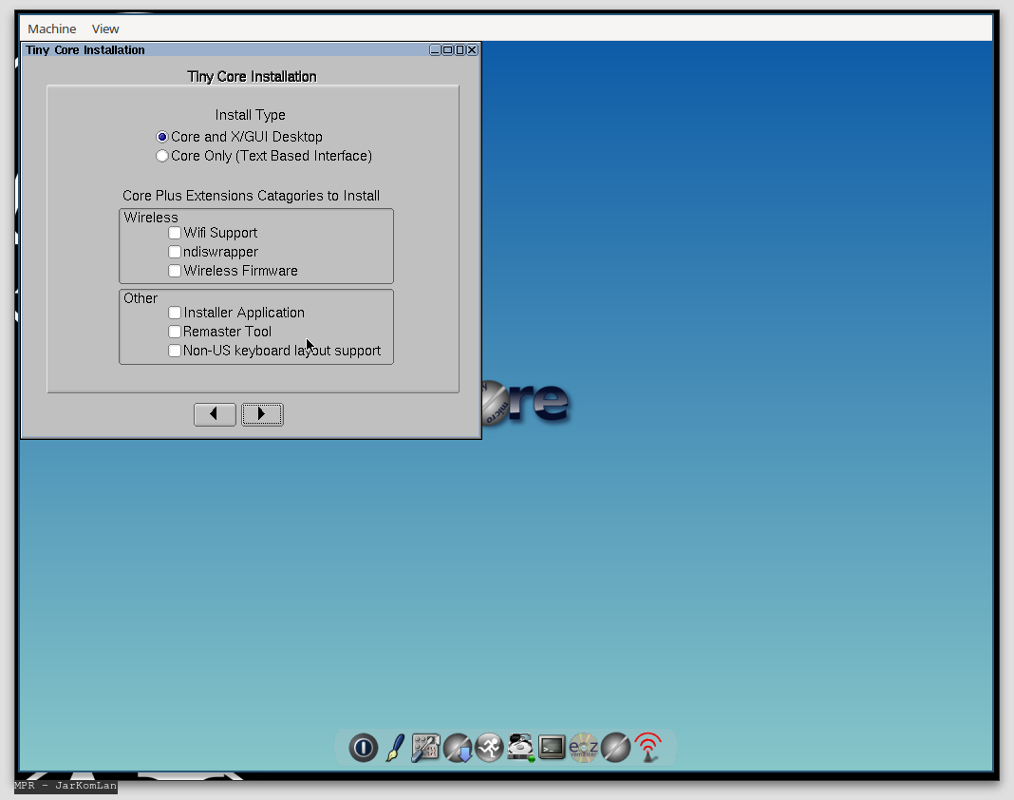The width and height of the screenshot is (1014, 800).
Task: Open the paint editor from the dock
Action: (x=394, y=748)
